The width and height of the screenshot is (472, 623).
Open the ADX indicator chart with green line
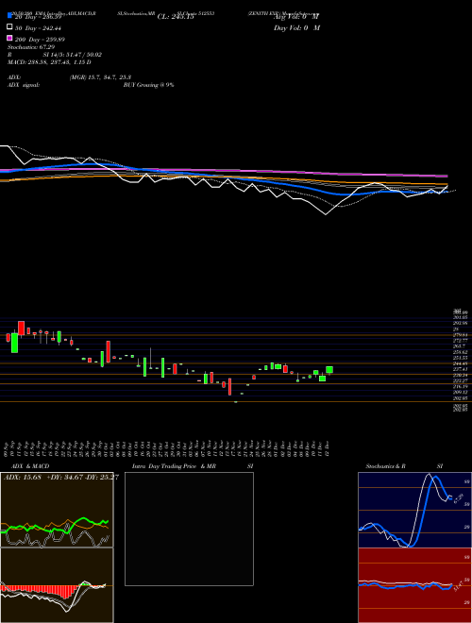click(x=57, y=510)
